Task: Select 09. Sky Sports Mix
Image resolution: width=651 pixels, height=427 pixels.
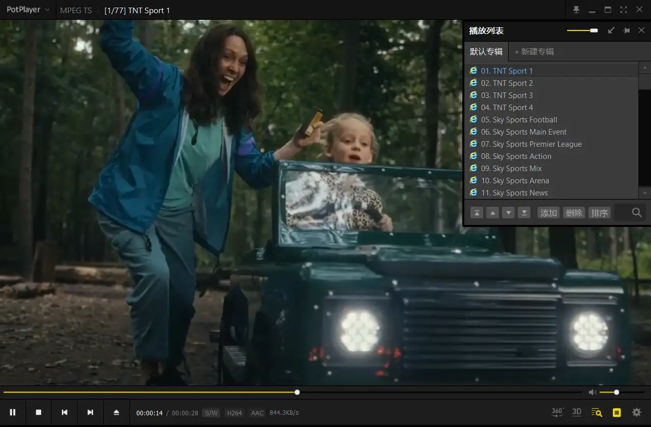Action: click(551, 169)
